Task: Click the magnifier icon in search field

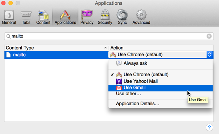Action: coord(8,36)
